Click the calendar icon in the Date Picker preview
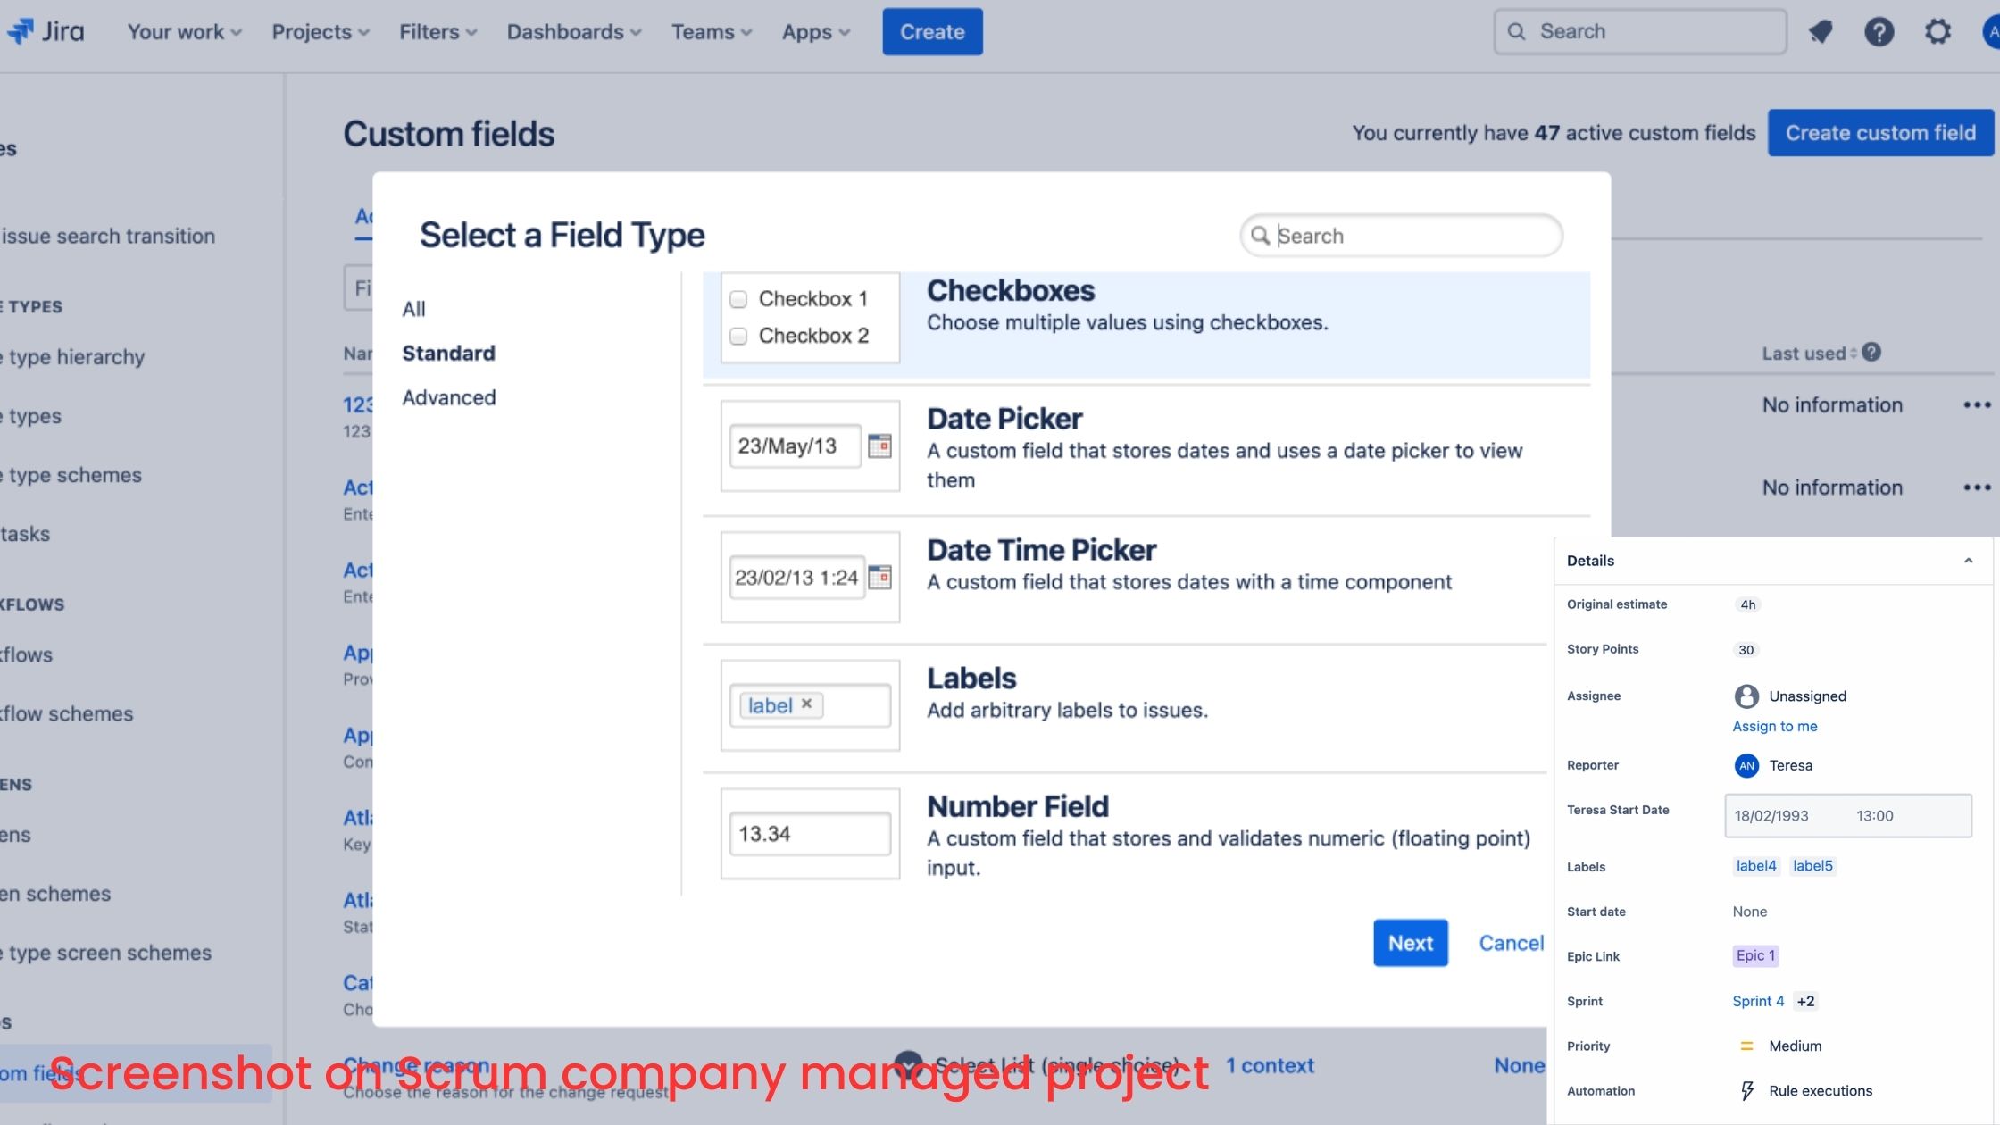 pyautogui.click(x=880, y=446)
